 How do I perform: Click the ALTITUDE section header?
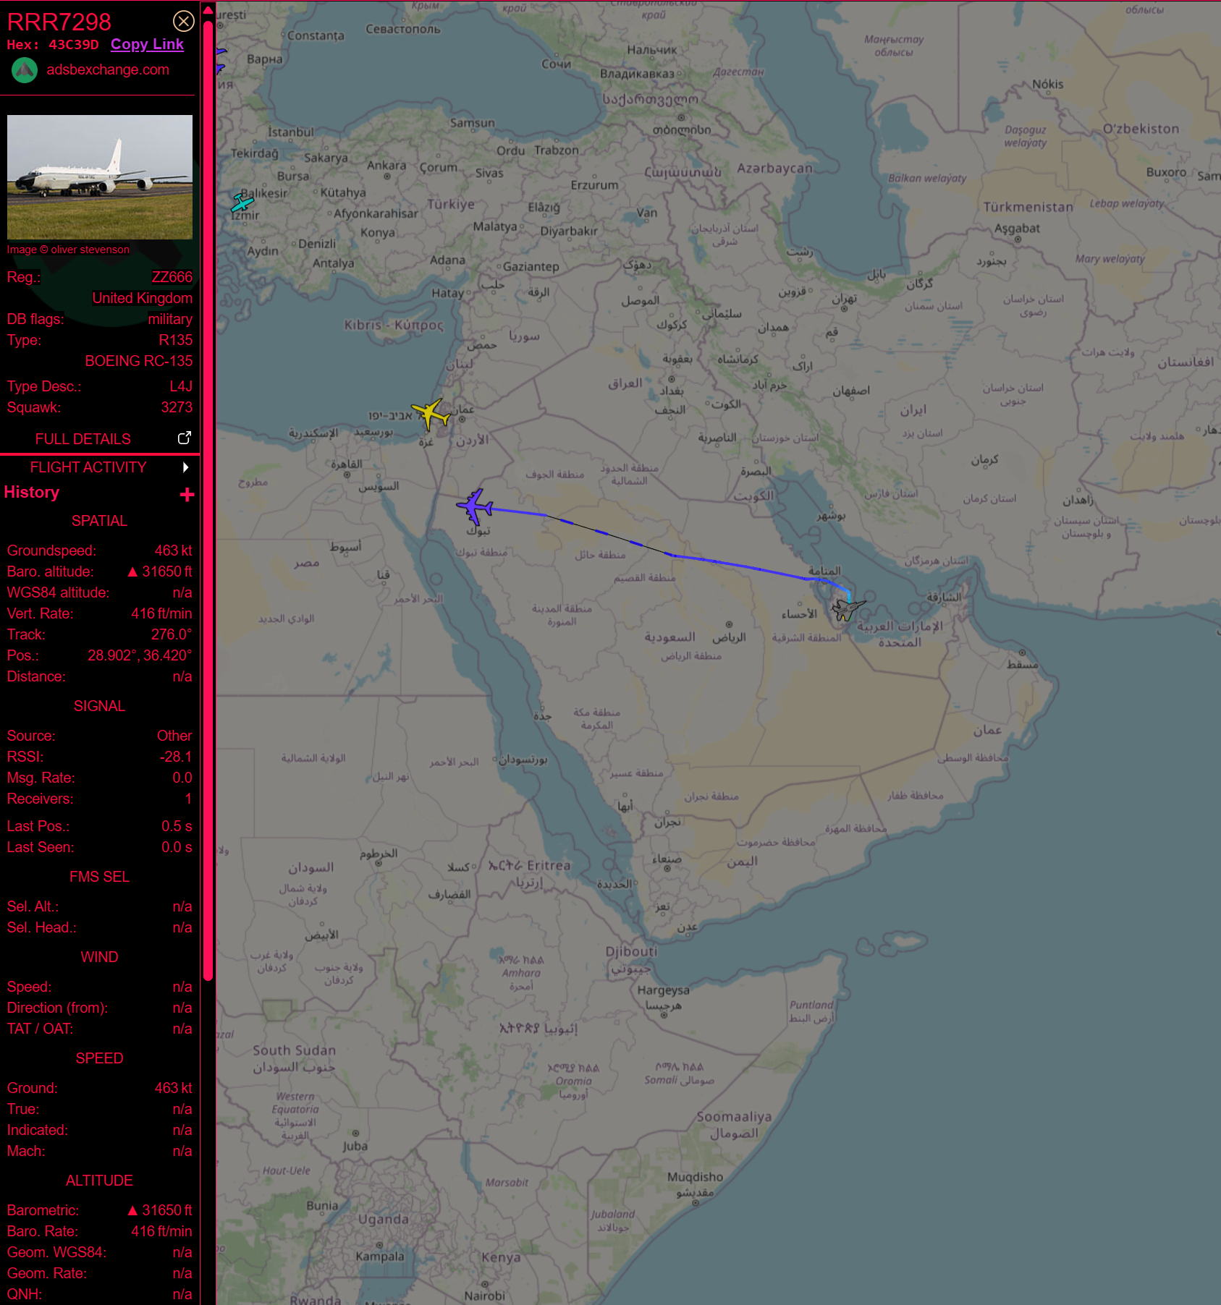click(x=99, y=1181)
